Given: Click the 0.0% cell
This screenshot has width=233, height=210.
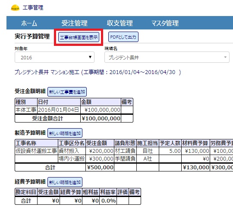Looking at the screenshot, I should (108, 200).
